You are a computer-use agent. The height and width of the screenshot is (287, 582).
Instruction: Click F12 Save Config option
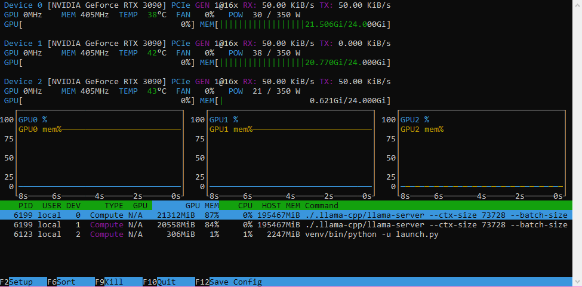pos(229,282)
